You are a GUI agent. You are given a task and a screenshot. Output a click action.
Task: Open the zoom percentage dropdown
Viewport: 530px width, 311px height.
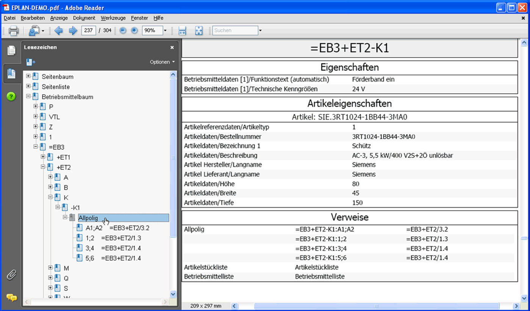165,31
